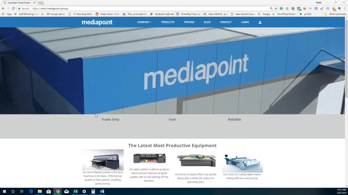Open the Google bookmark
This screenshot has height=195, width=348.
pyautogui.click(x=264, y=14)
